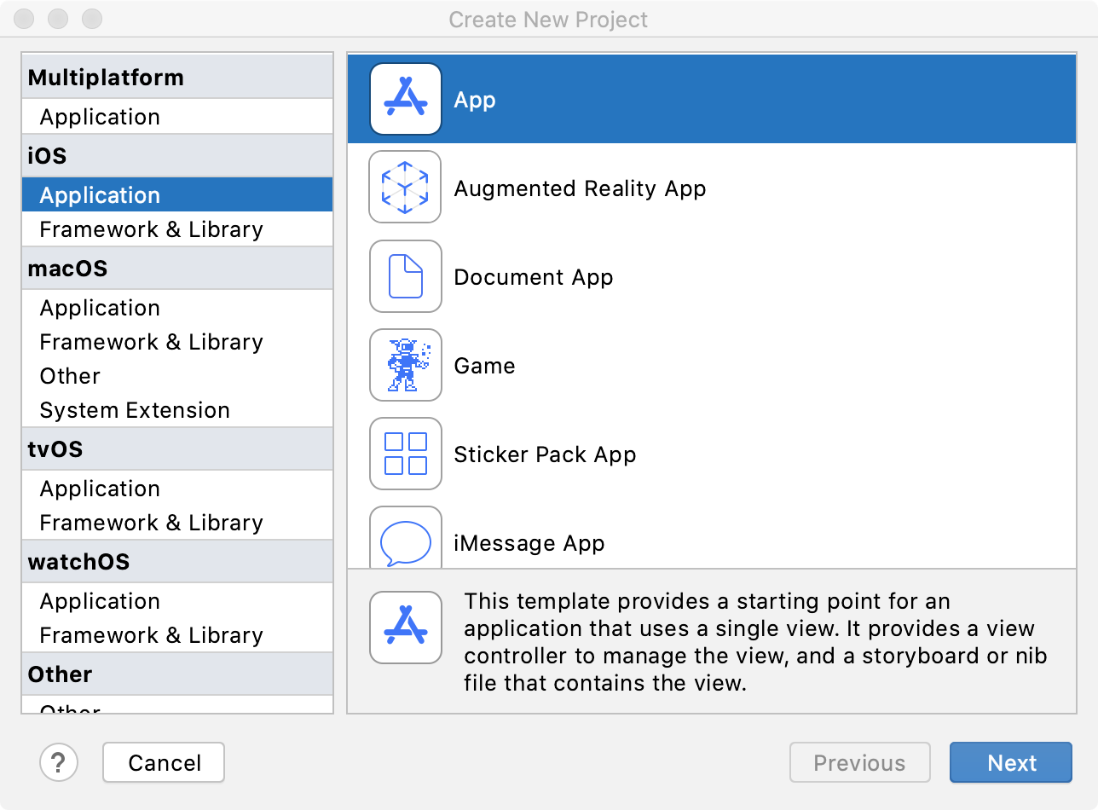Select Application under Multiplatform
Image resolution: width=1098 pixels, height=810 pixels.
(x=177, y=117)
